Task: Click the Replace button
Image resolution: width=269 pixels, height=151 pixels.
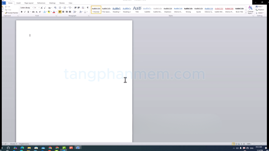Action: point(260,10)
